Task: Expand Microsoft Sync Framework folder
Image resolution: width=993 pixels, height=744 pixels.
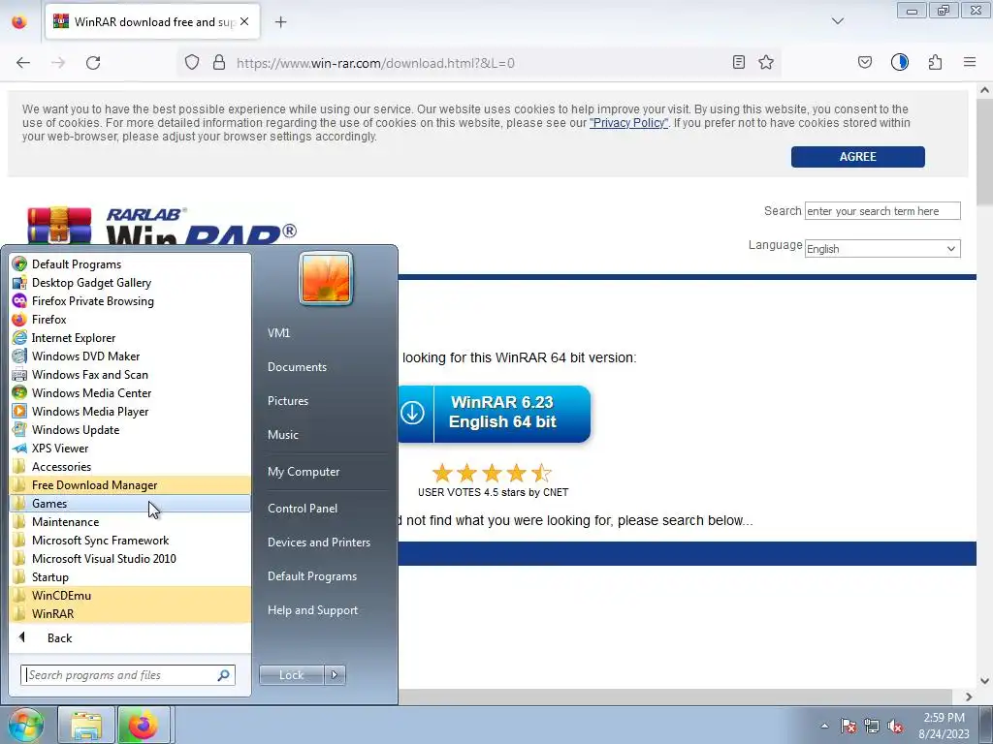Action: tap(130, 541)
